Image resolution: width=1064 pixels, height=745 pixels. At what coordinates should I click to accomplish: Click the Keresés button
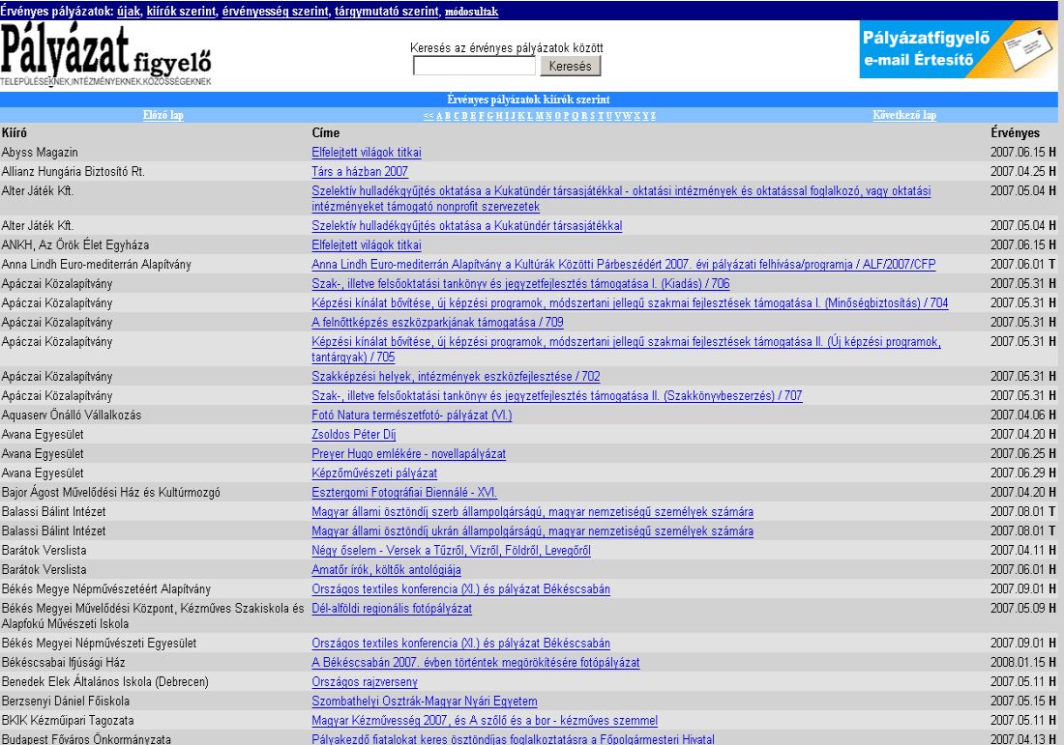click(x=570, y=66)
